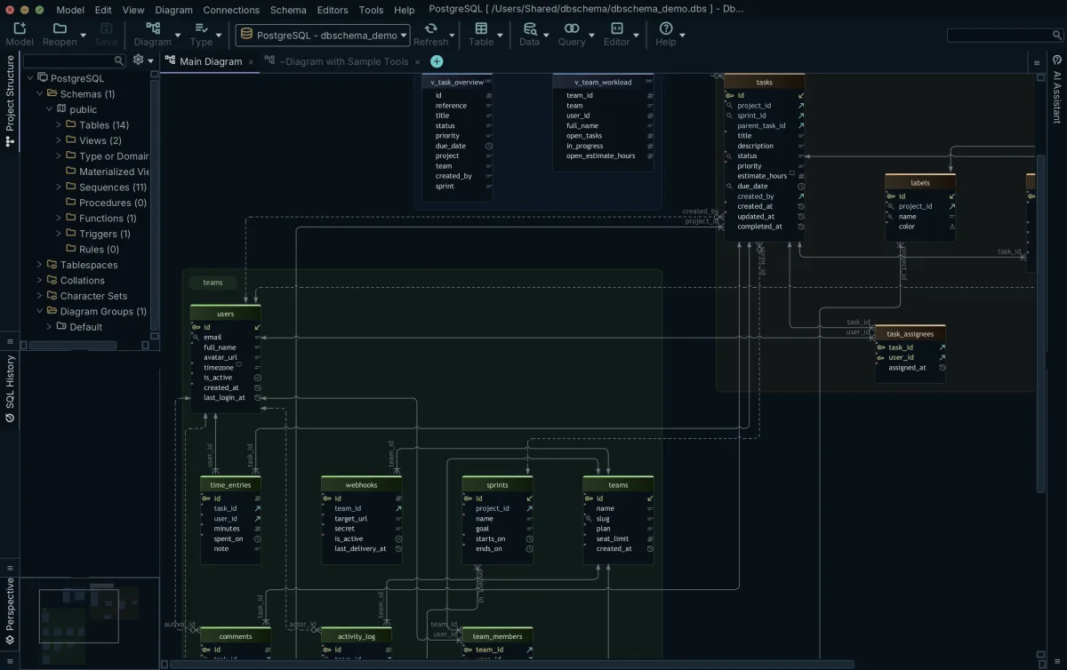Click the Project Structure tree horizontal scrollbar
Viewport: 1067px width, 670px height.
pyautogui.click(x=73, y=345)
